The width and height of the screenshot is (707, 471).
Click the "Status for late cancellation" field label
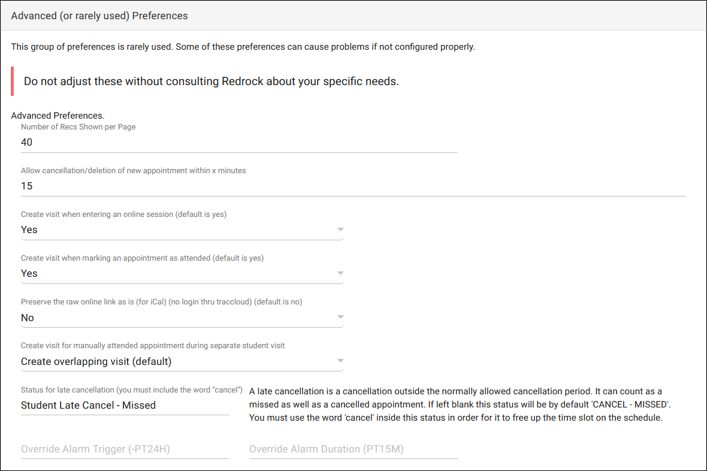click(x=132, y=391)
